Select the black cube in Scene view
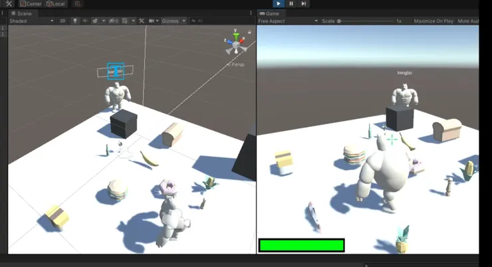 [124, 124]
